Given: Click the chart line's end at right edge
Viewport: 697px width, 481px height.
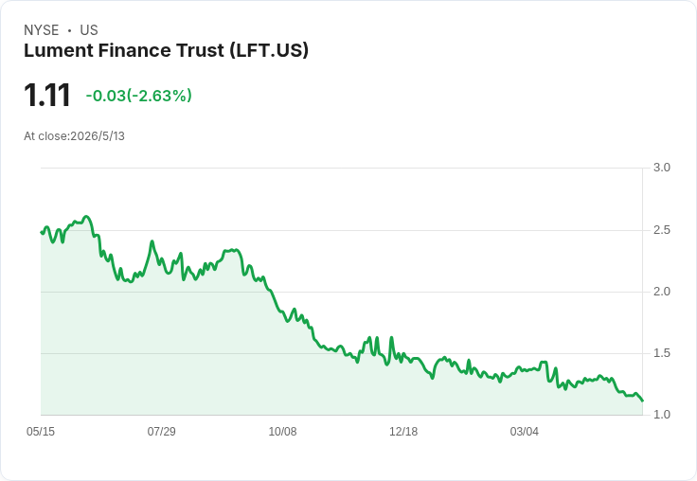Looking at the screenshot, I should click(x=642, y=401).
